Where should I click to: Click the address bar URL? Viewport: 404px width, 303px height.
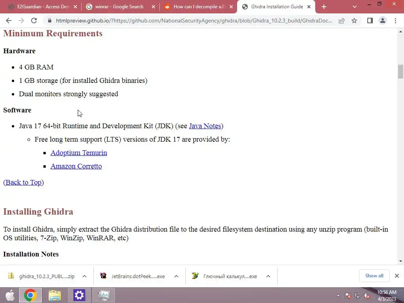point(194,21)
